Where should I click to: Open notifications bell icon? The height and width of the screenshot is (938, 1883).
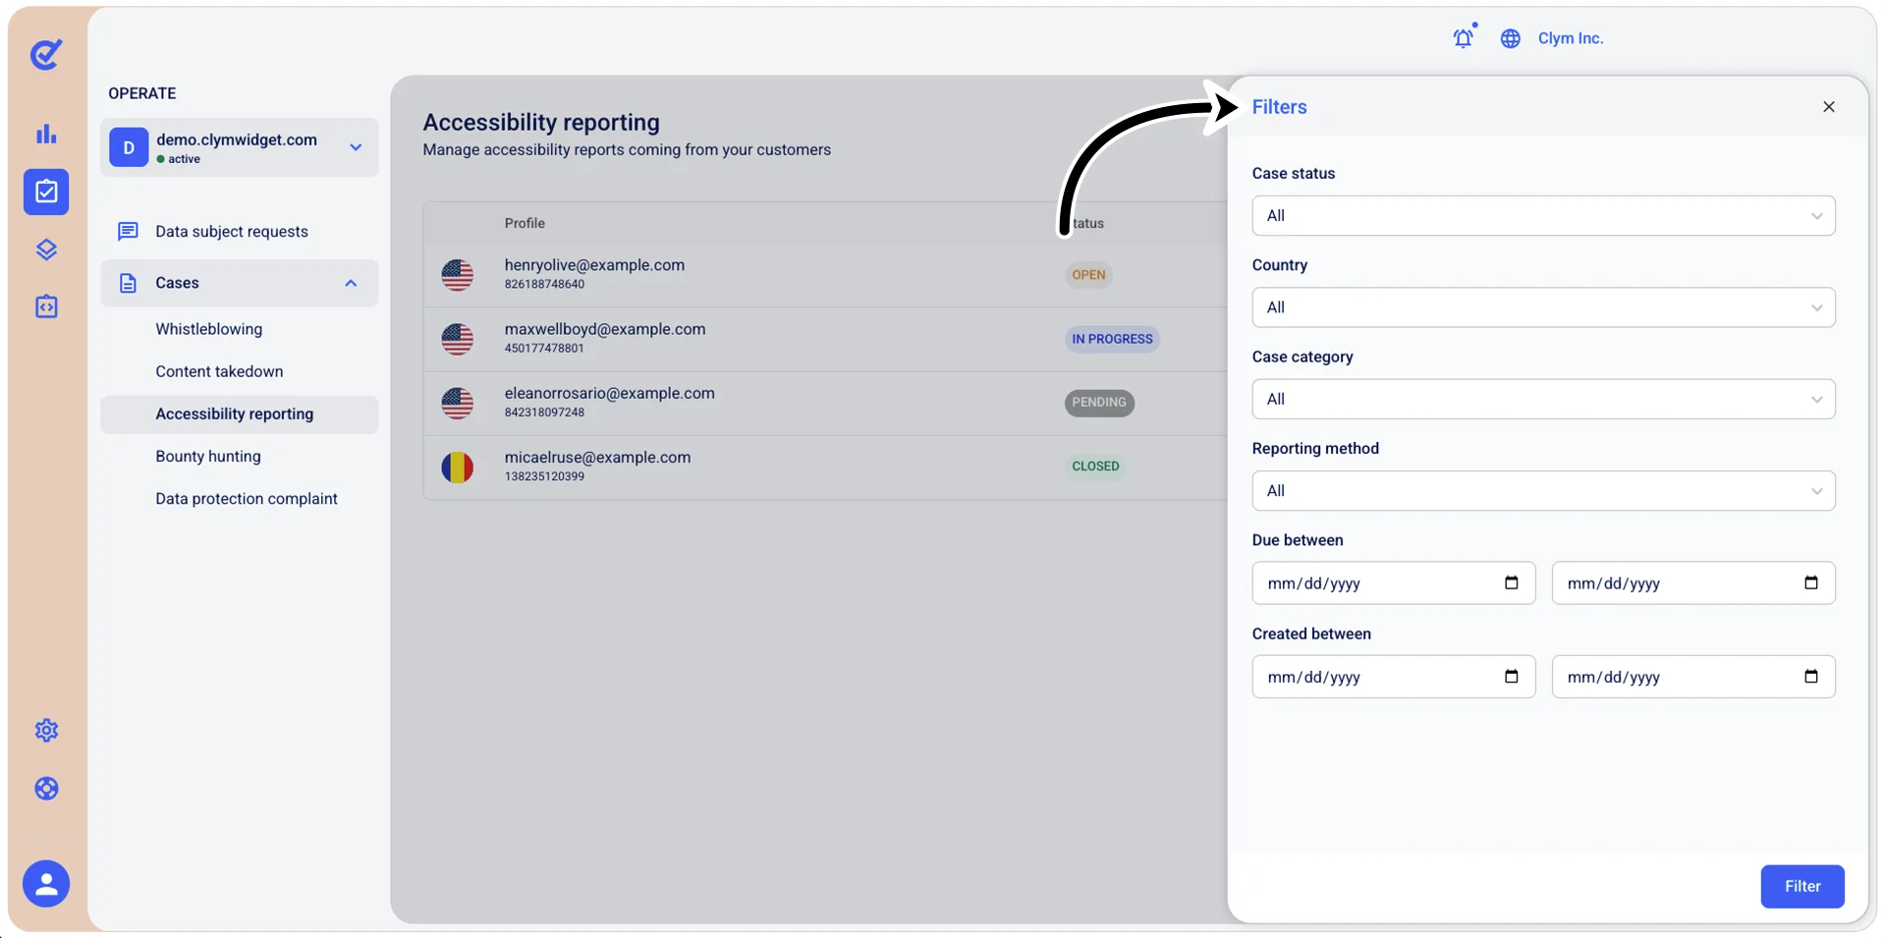(1464, 37)
